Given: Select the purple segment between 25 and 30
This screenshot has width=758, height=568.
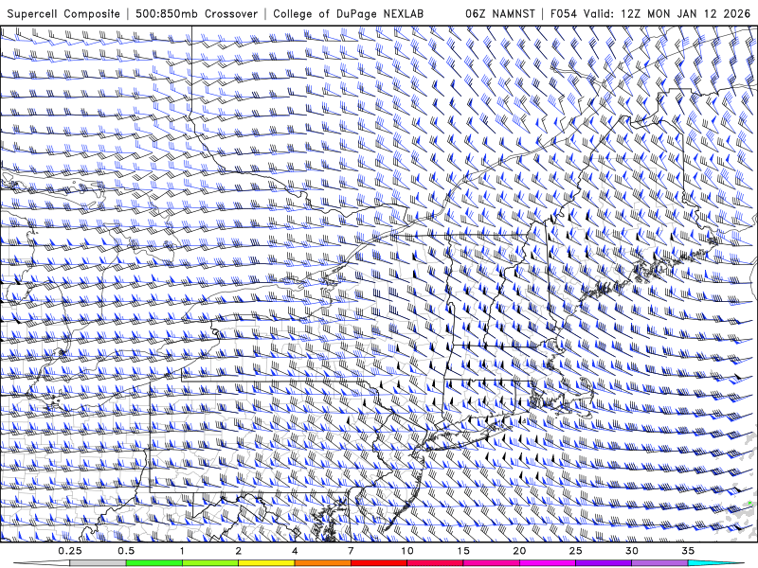Looking at the screenshot, I should (604, 563).
